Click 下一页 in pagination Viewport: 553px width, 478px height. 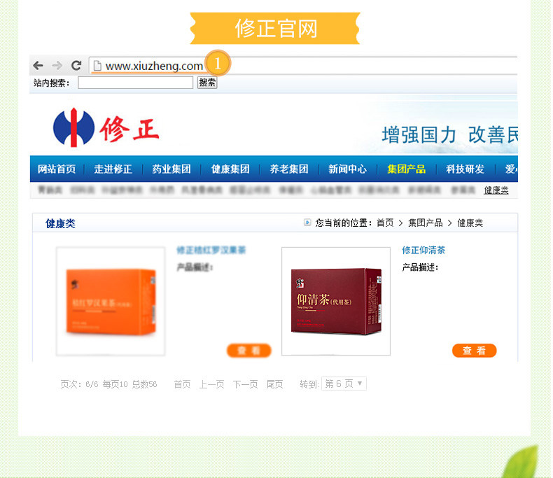(246, 384)
